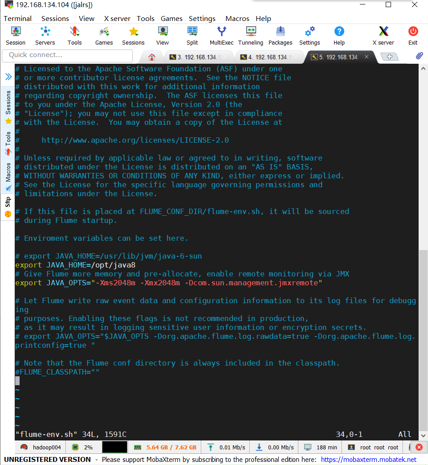
Task: Click the LICENSE-2.0 URL text
Action: 135,140
